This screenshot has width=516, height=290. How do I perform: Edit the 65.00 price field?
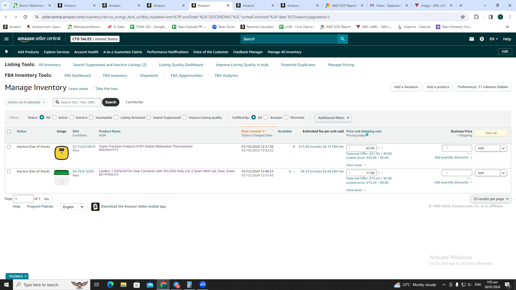361,148
